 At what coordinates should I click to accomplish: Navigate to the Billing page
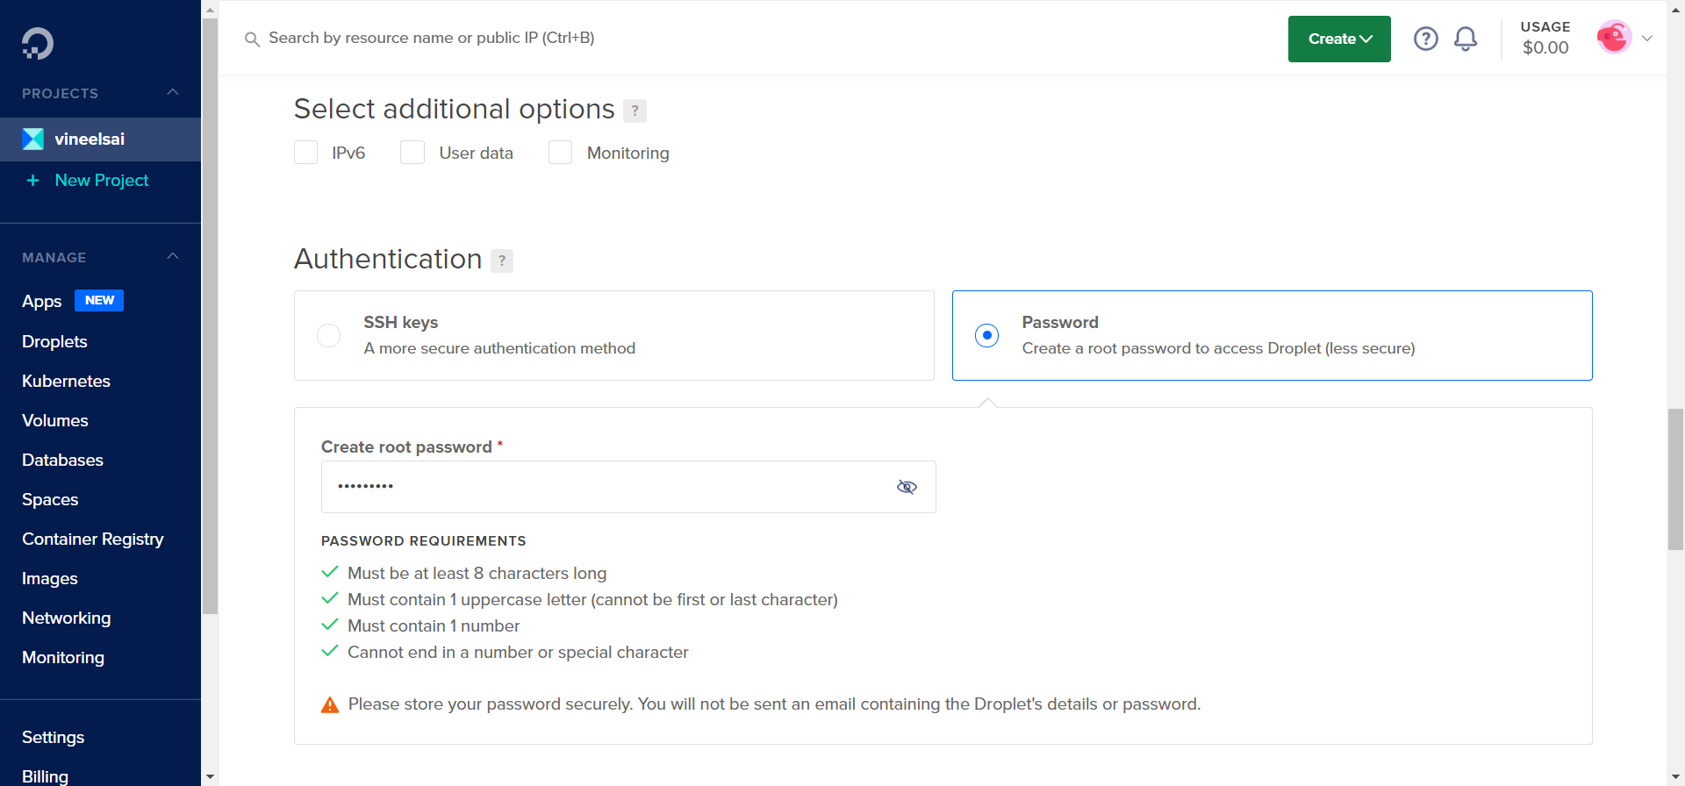[x=45, y=775]
